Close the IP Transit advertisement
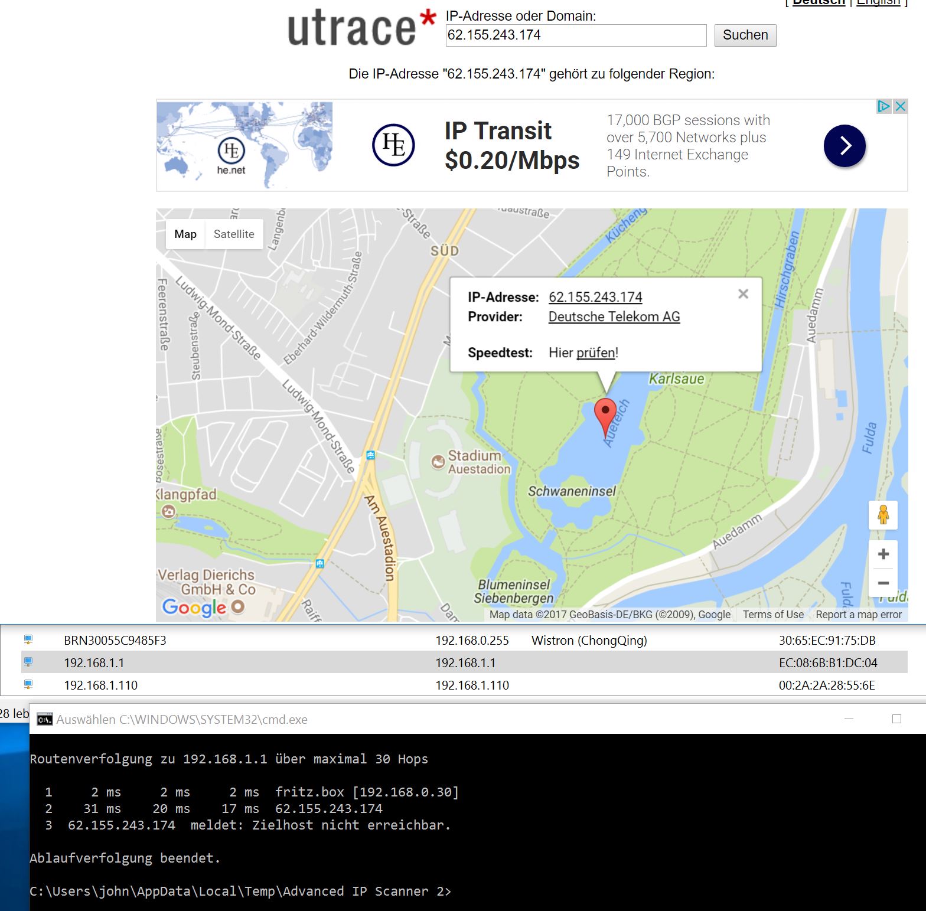This screenshot has width=926, height=911. point(900,106)
